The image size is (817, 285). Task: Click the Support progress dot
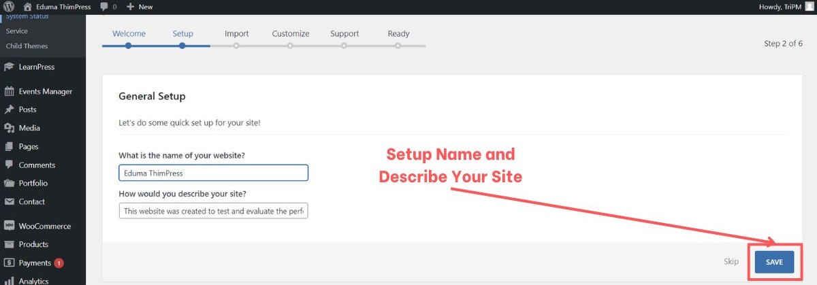345,46
